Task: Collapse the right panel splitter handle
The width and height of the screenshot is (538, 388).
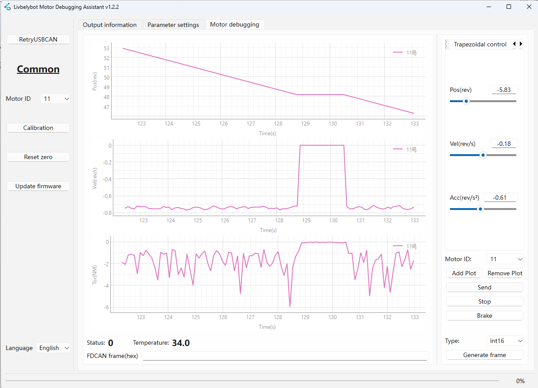Action: click(x=446, y=44)
